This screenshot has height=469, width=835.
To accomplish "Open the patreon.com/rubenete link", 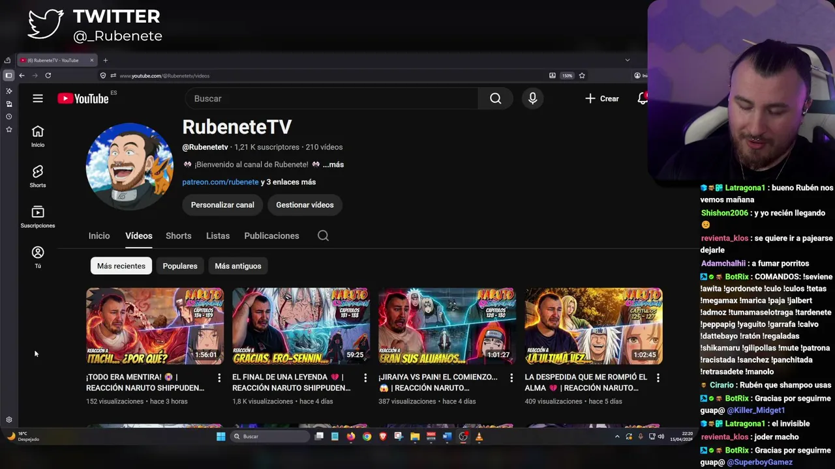I will [x=220, y=182].
